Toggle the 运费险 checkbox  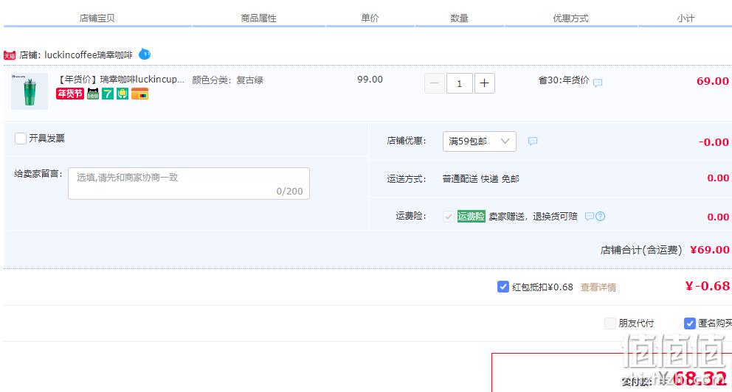(x=448, y=217)
